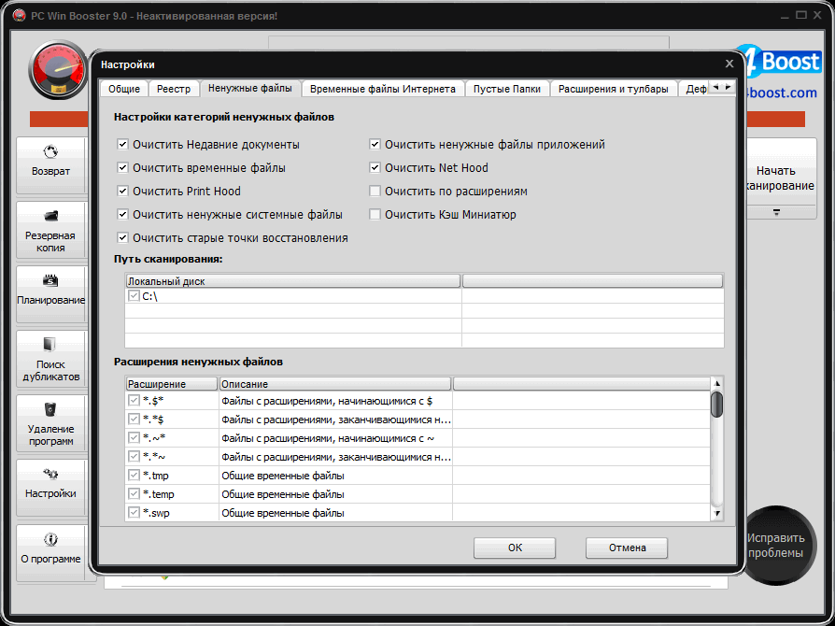Select 'Общие временные файлы' in *.swp row

tap(283, 513)
